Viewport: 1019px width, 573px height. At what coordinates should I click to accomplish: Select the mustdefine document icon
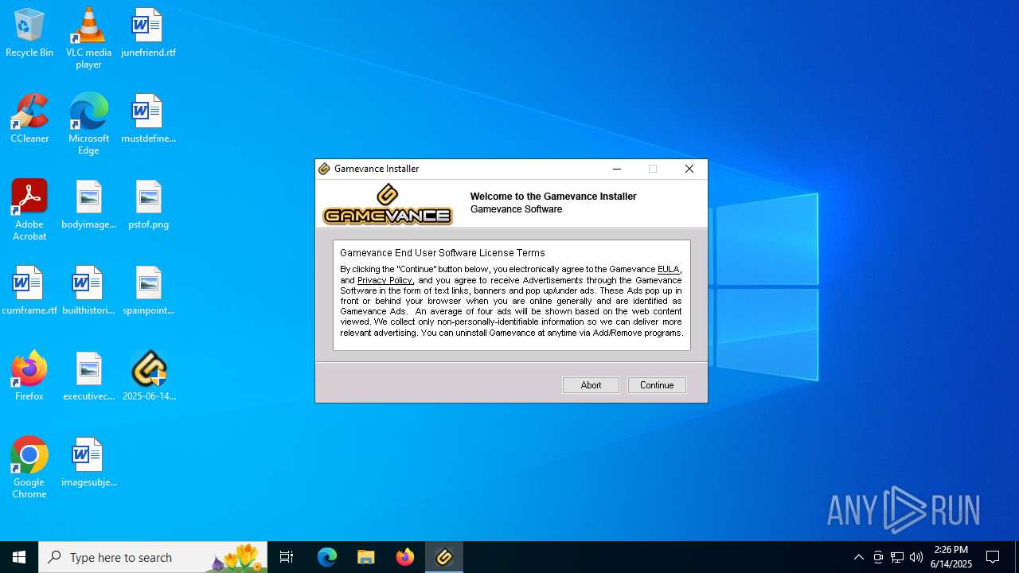pyautogui.click(x=148, y=119)
